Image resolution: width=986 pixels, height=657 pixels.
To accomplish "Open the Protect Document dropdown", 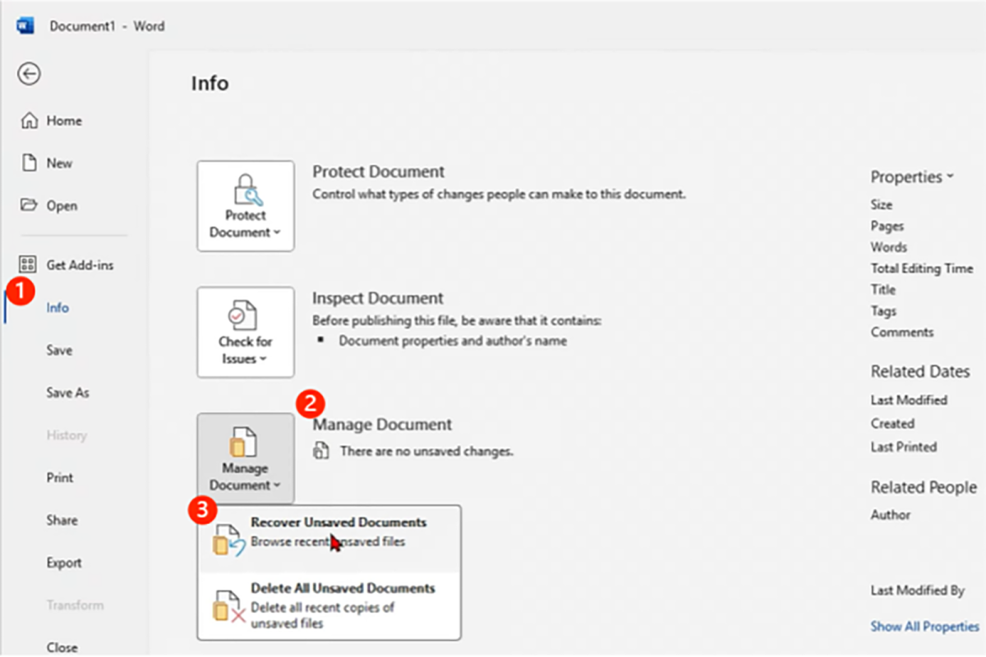I will click(246, 206).
